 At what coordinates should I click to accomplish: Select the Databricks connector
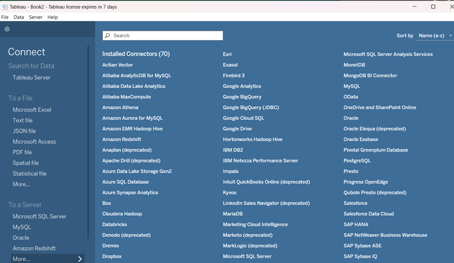114,224
